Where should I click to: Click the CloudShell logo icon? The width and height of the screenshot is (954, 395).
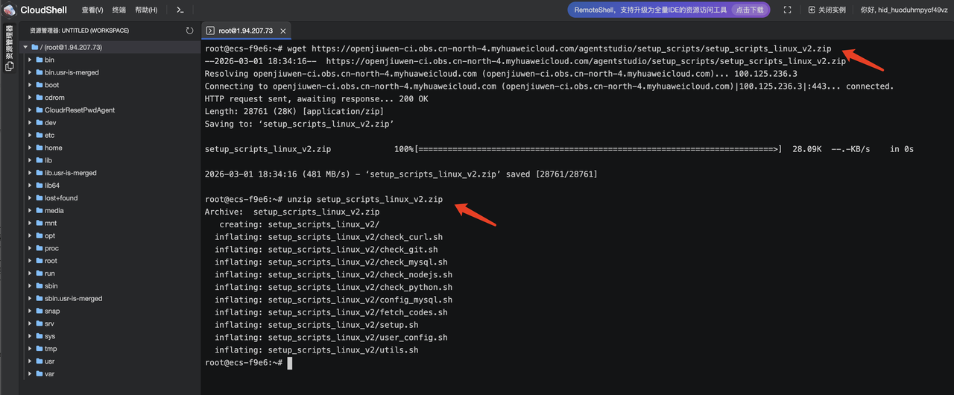click(x=9, y=10)
